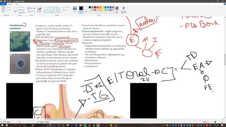The width and height of the screenshot is (226, 127).
Task: Click the horizontal scrollbar thumb
Action: (x=58, y=119)
